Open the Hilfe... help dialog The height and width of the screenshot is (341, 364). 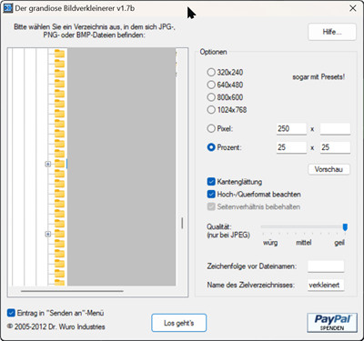tap(332, 32)
